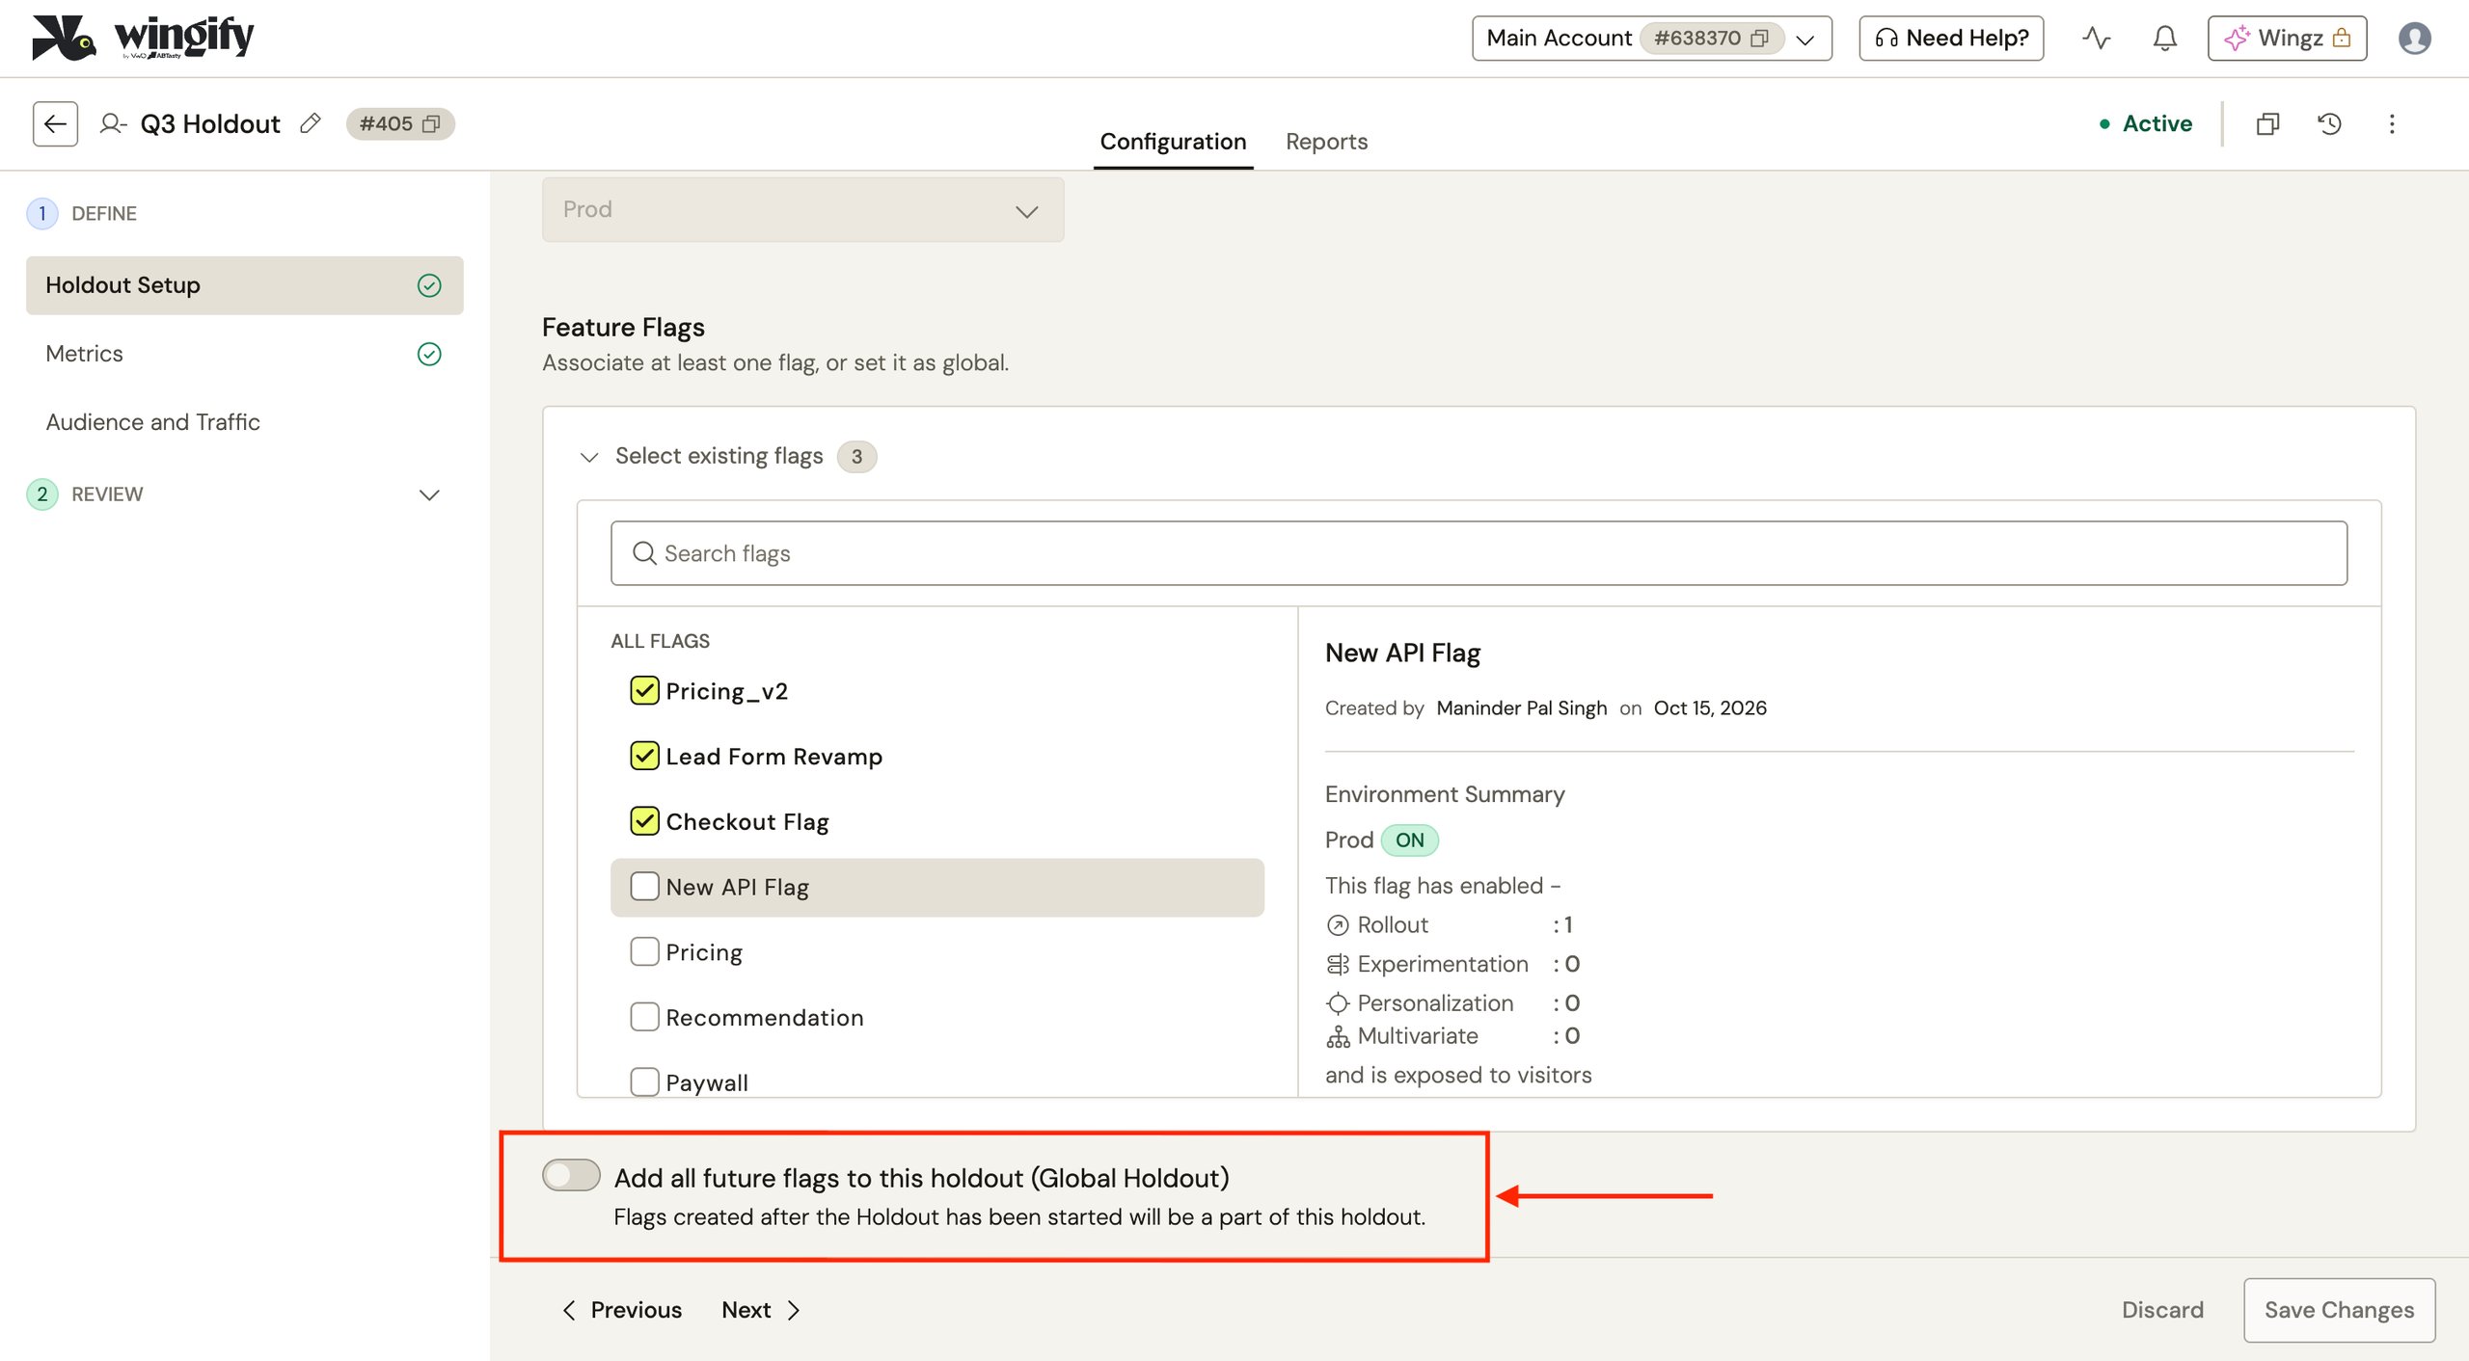Screen dimensions: 2469x1361
Task: Click the back arrow next to Q3 Holdout
Action: tap(55, 123)
